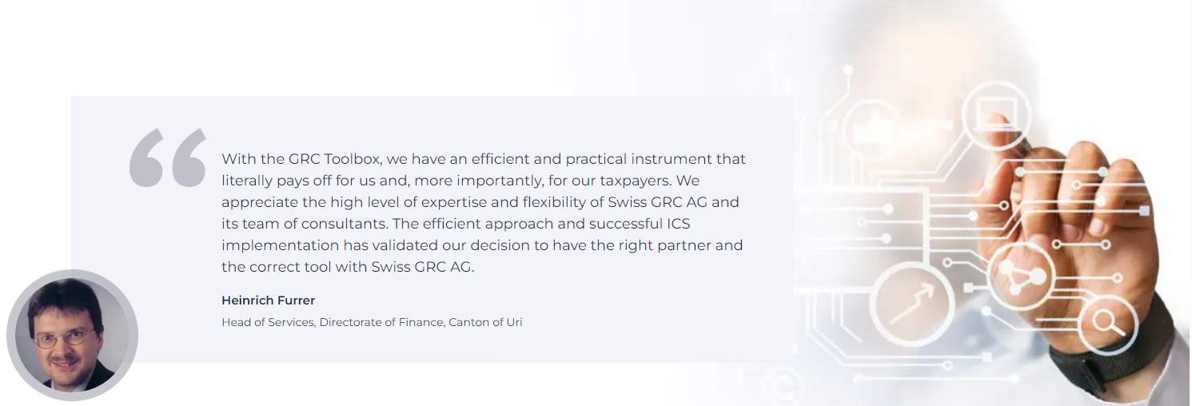Click the connected-nodes share circle icon

tap(1020, 276)
